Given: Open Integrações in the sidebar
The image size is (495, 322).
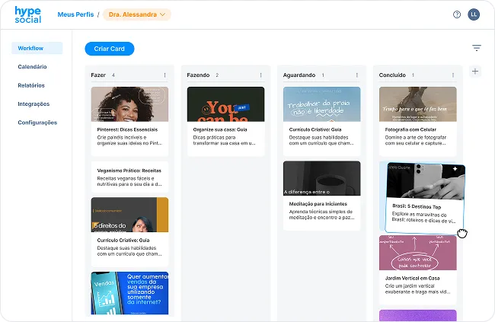Looking at the screenshot, I should click(34, 104).
